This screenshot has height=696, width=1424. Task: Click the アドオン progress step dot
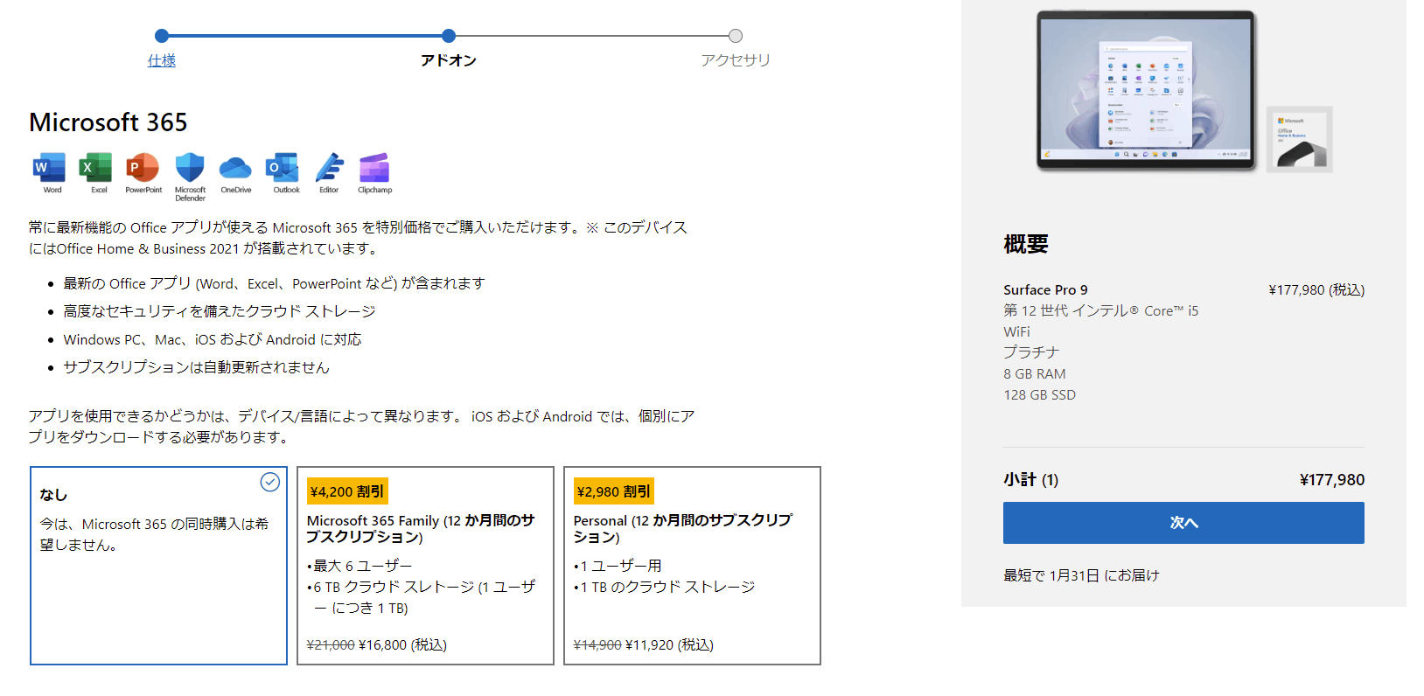tap(449, 36)
